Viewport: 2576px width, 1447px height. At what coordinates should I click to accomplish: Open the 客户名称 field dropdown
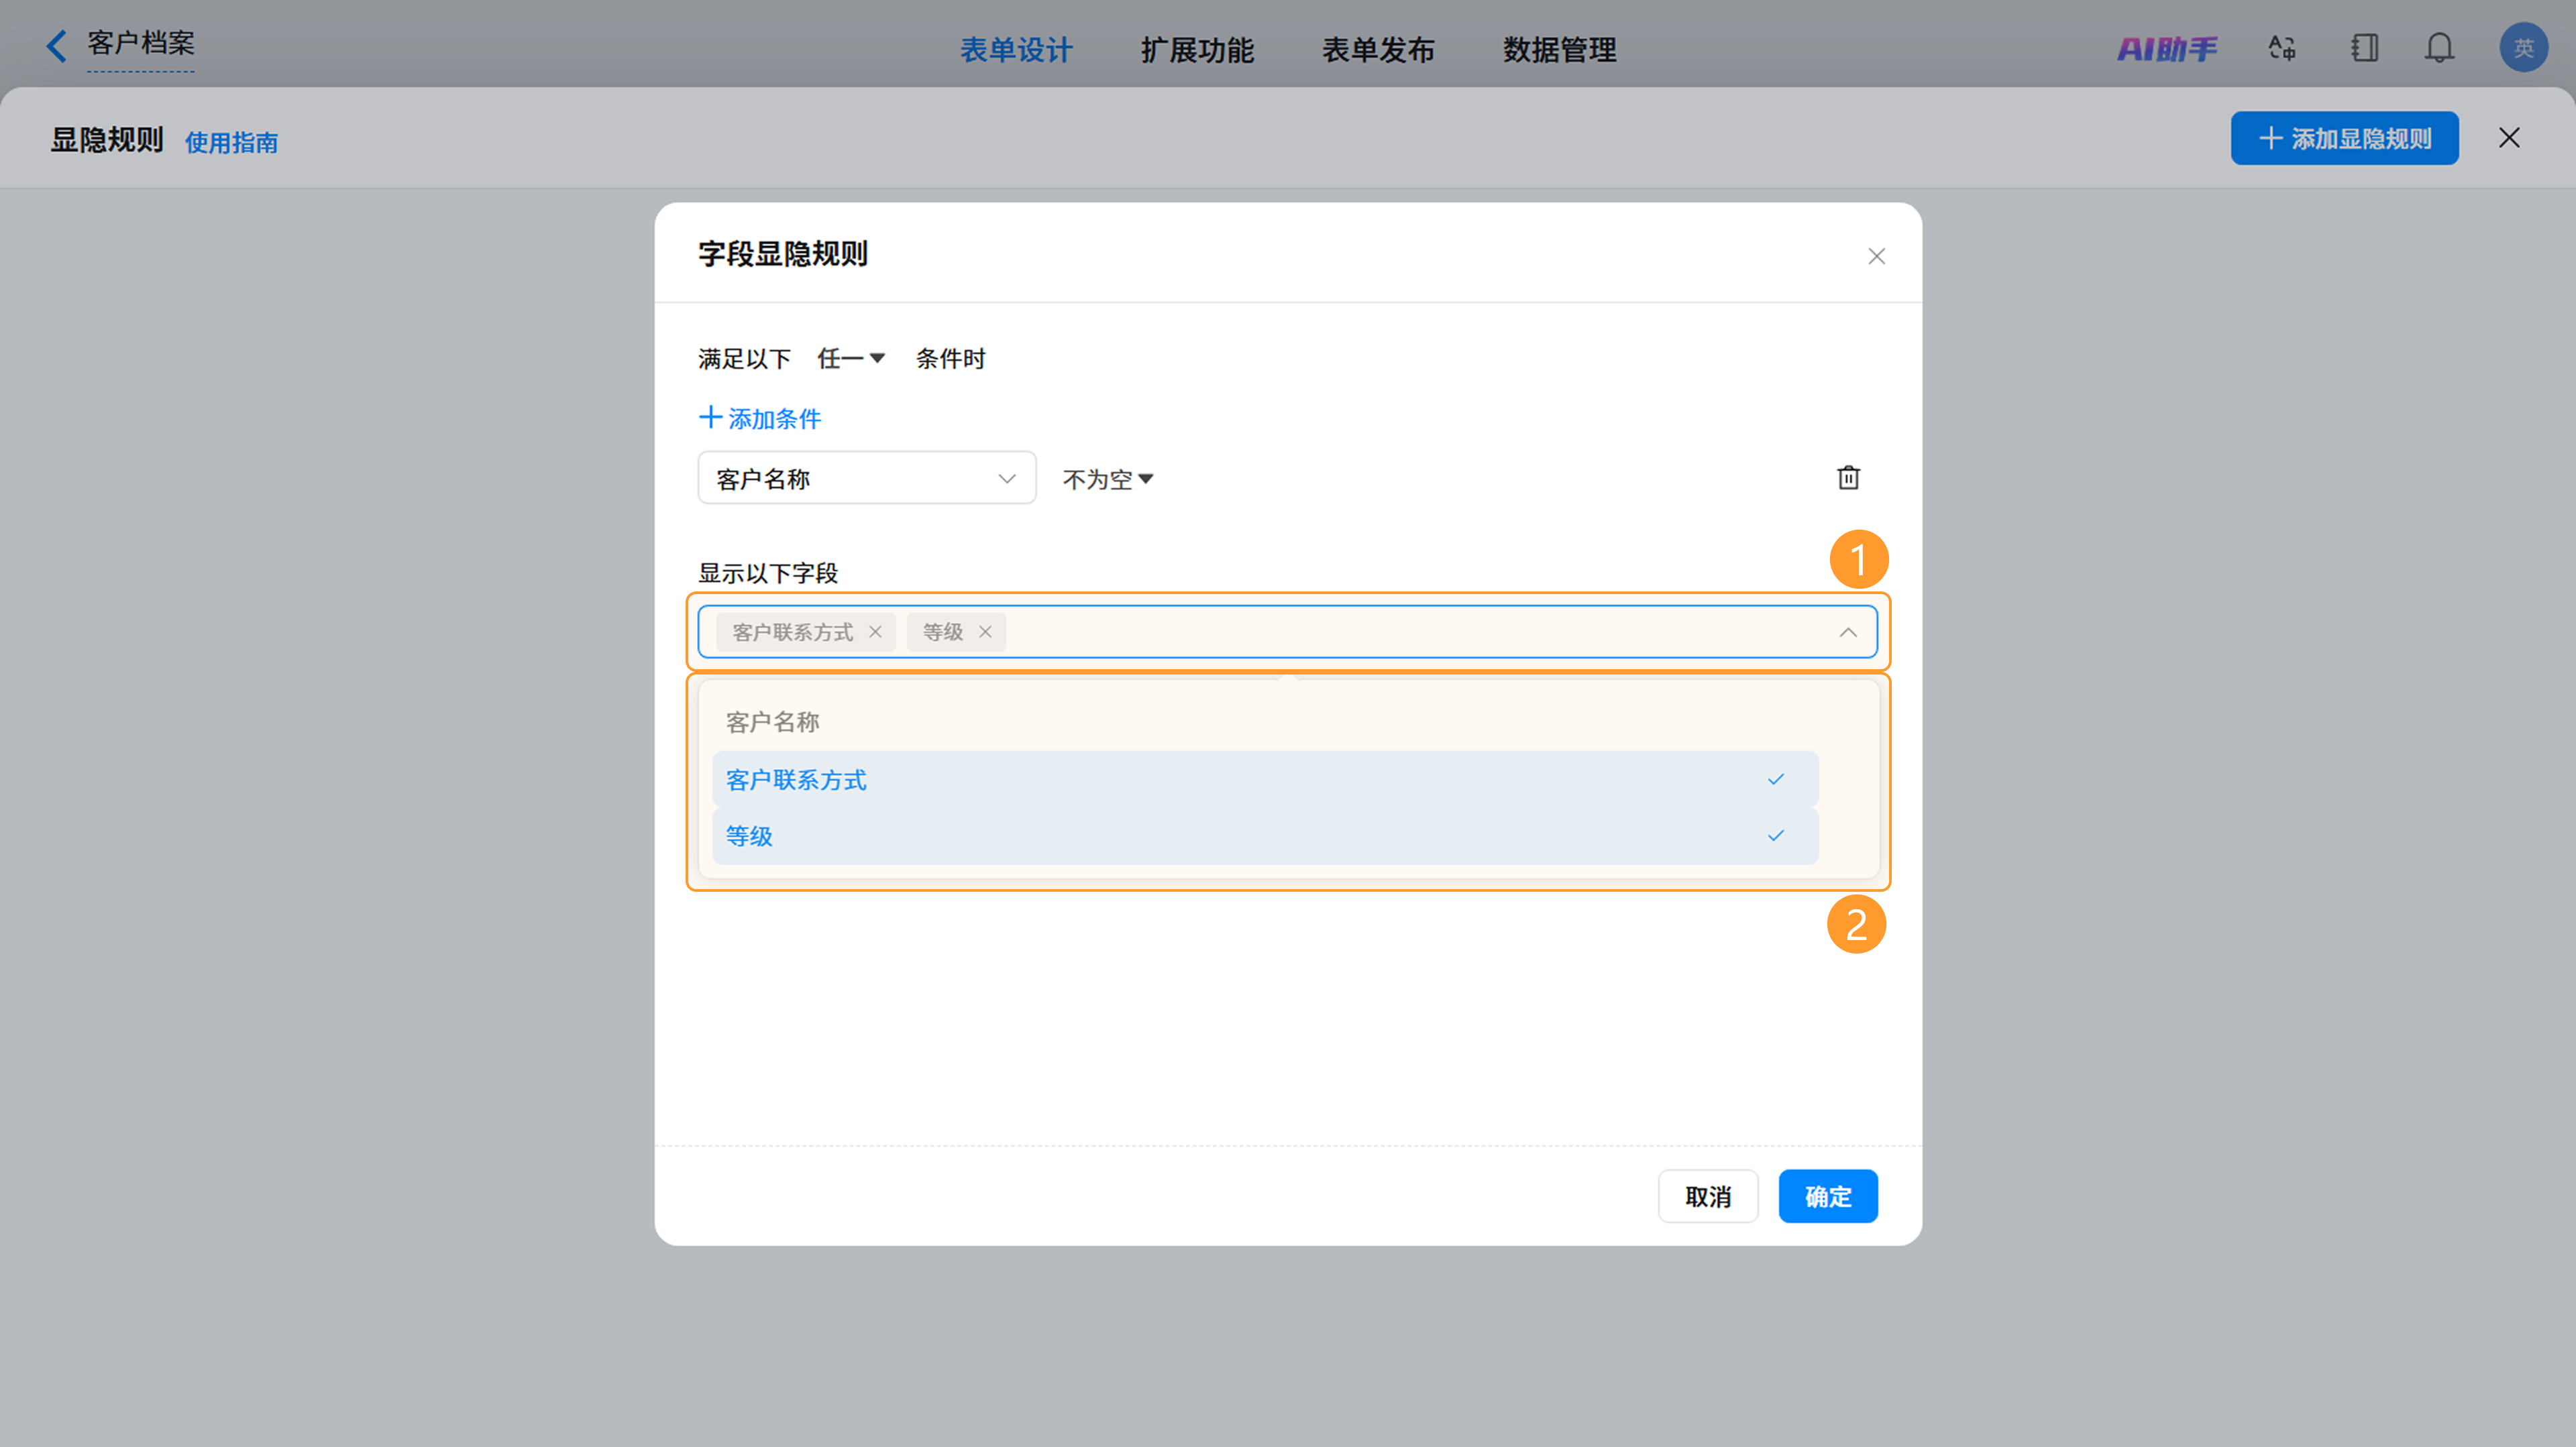click(866, 479)
